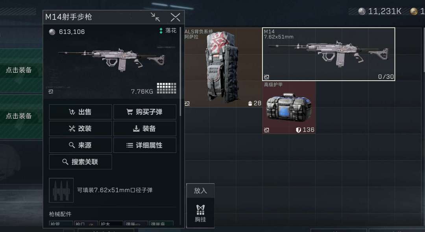Click the 出售 sell button
425x232 pixels.
(x=80, y=112)
